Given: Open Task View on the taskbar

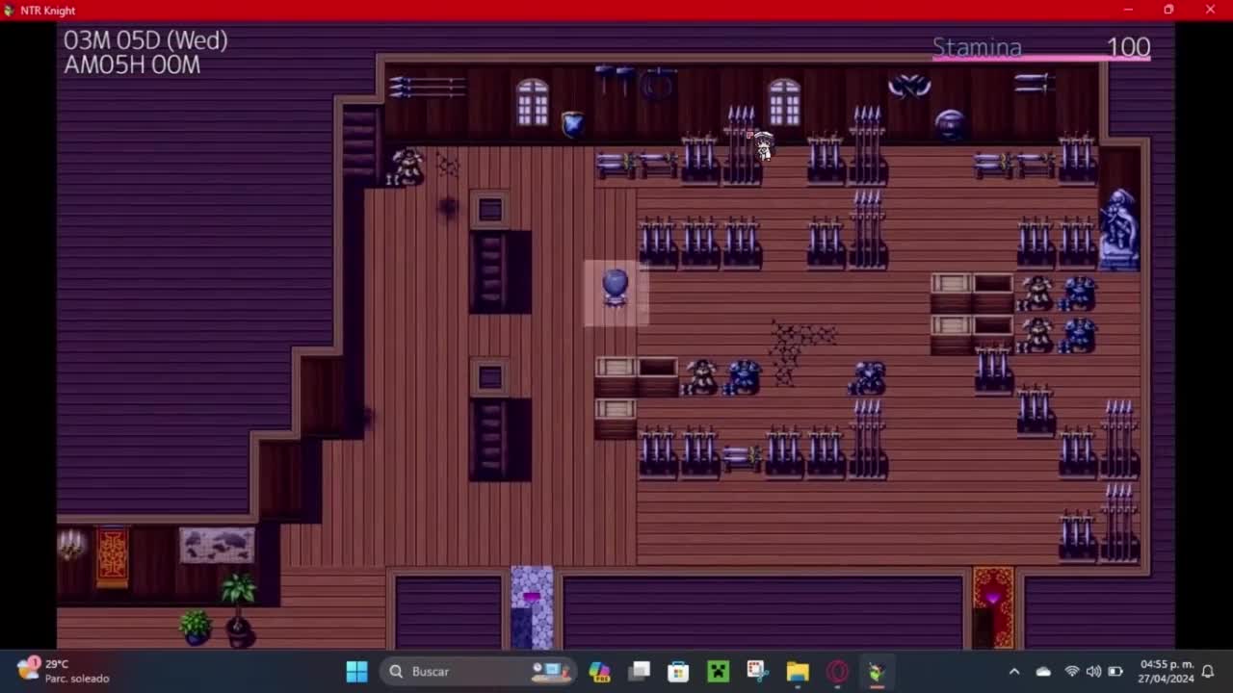Looking at the screenshot, I should pos(639,671).
